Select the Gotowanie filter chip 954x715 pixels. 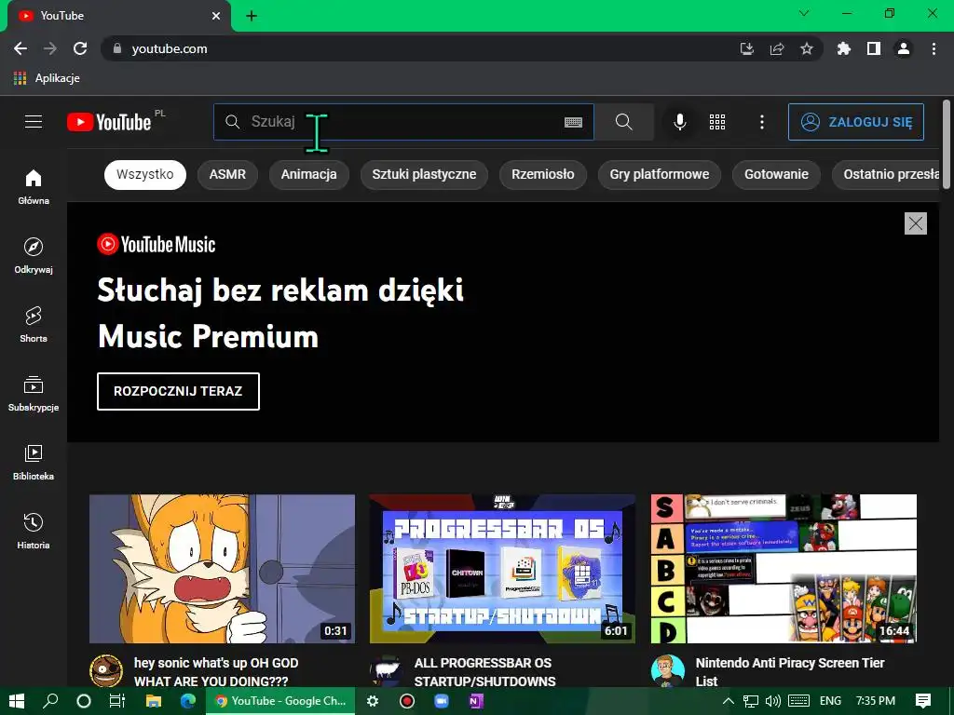[776, 174]
